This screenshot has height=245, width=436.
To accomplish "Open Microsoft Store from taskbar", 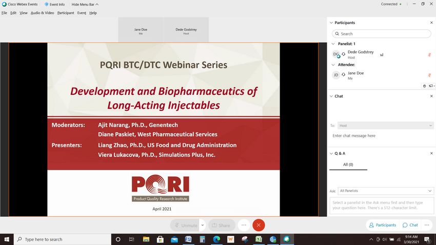I will (x=160, y=239).
